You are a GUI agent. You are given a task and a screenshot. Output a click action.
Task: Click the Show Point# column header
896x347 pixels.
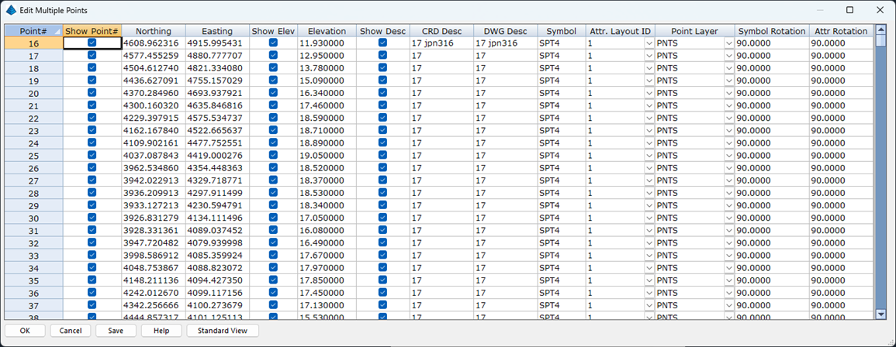92,31
